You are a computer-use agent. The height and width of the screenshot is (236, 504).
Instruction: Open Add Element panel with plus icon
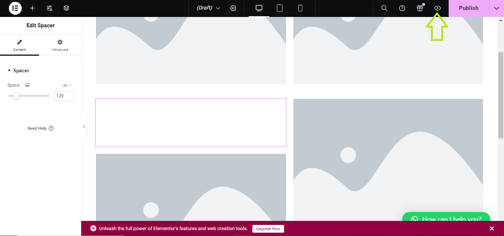pyautogui.click(x=32, y=8)
